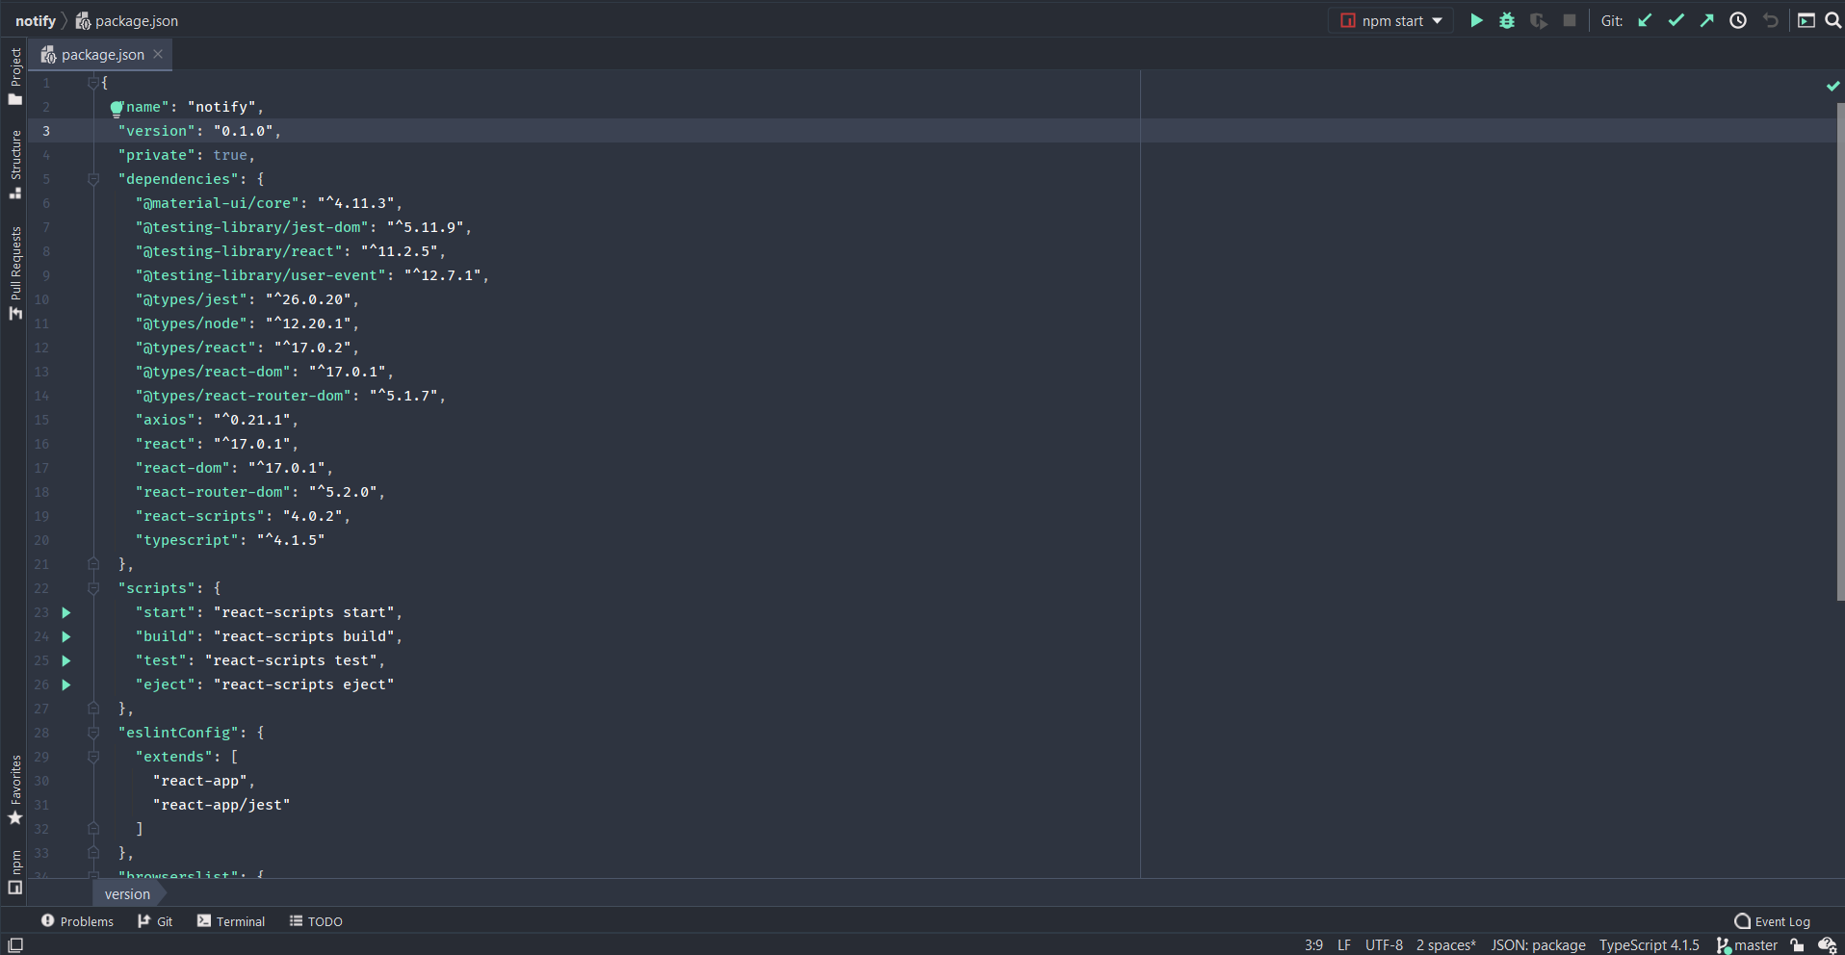This screenshot has width=1845, height=955.
Task: Open Search Everywhere magnifier icon
Action: tap(1832, 20)
